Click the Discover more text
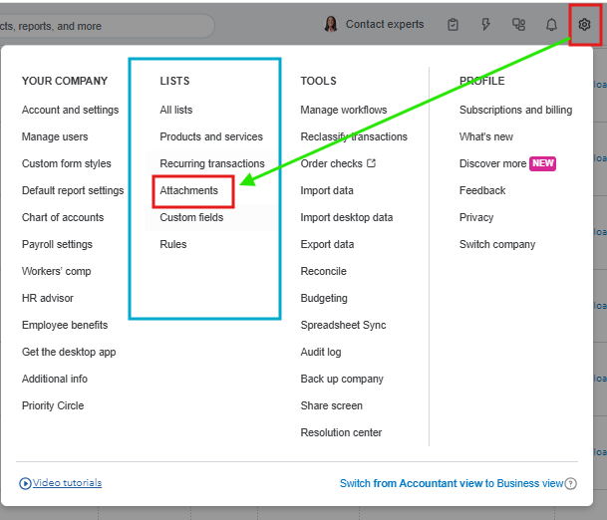 click(x=492, y=163)
